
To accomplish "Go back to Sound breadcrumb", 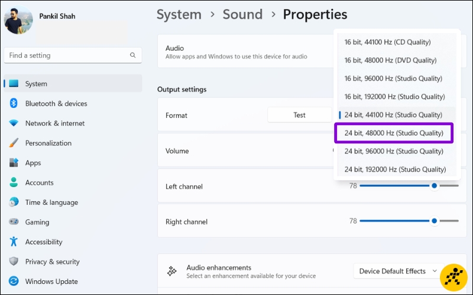I will 242,14.
